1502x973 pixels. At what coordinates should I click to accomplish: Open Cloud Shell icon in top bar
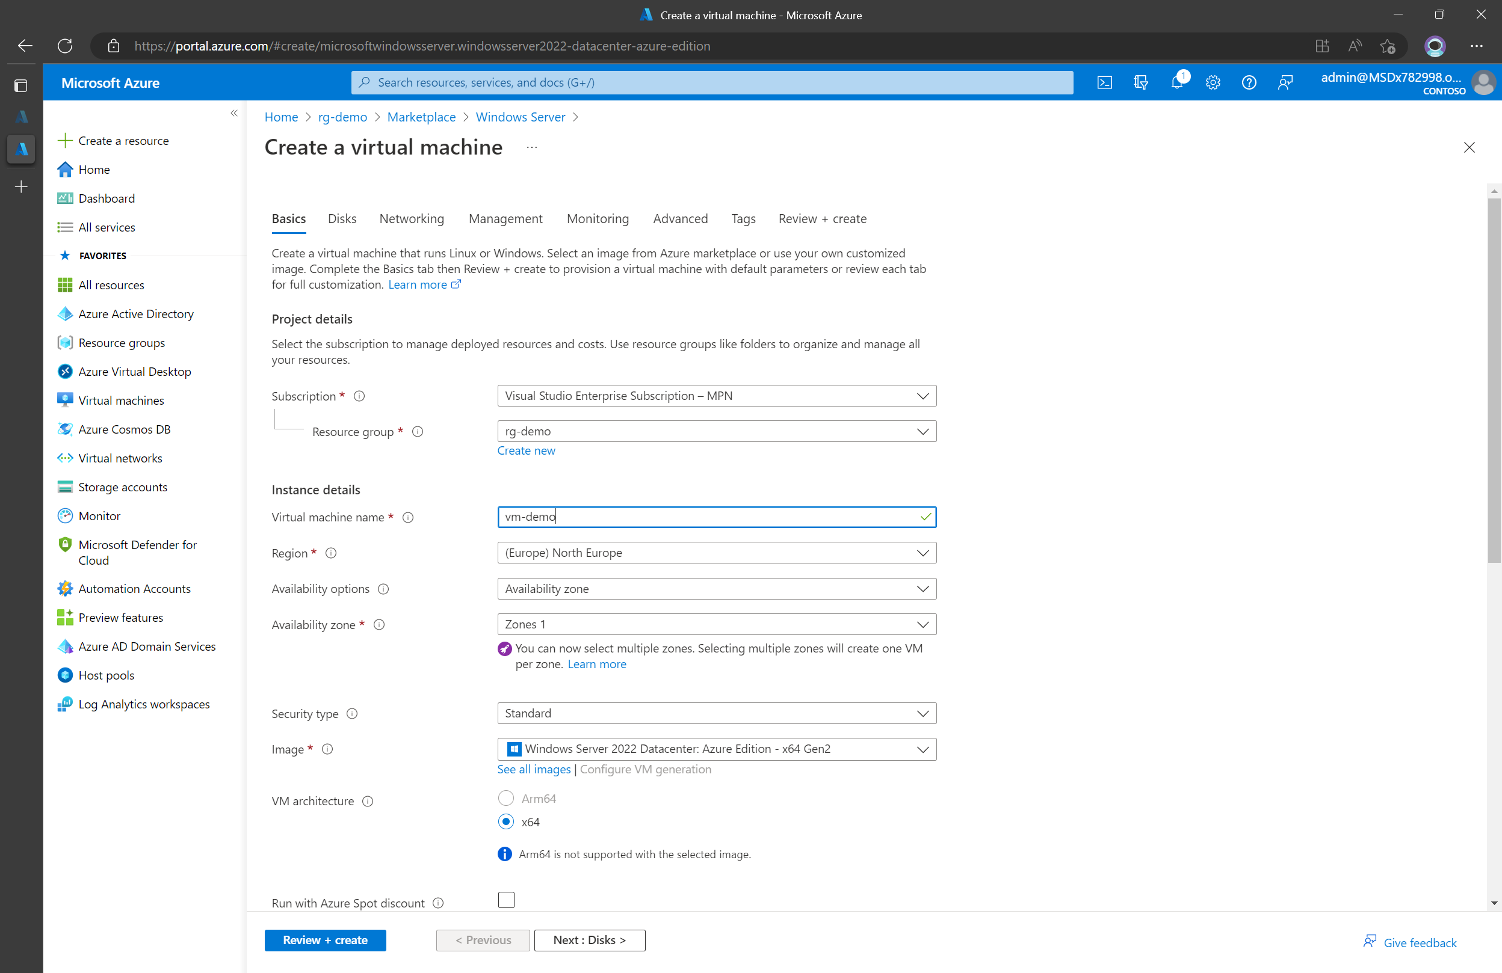1104,82
